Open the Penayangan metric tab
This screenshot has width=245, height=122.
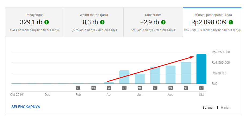coord(35,22)
